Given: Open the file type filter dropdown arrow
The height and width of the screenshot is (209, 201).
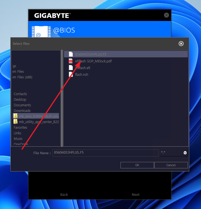Looking at the screenshot, I should (185, 153).
